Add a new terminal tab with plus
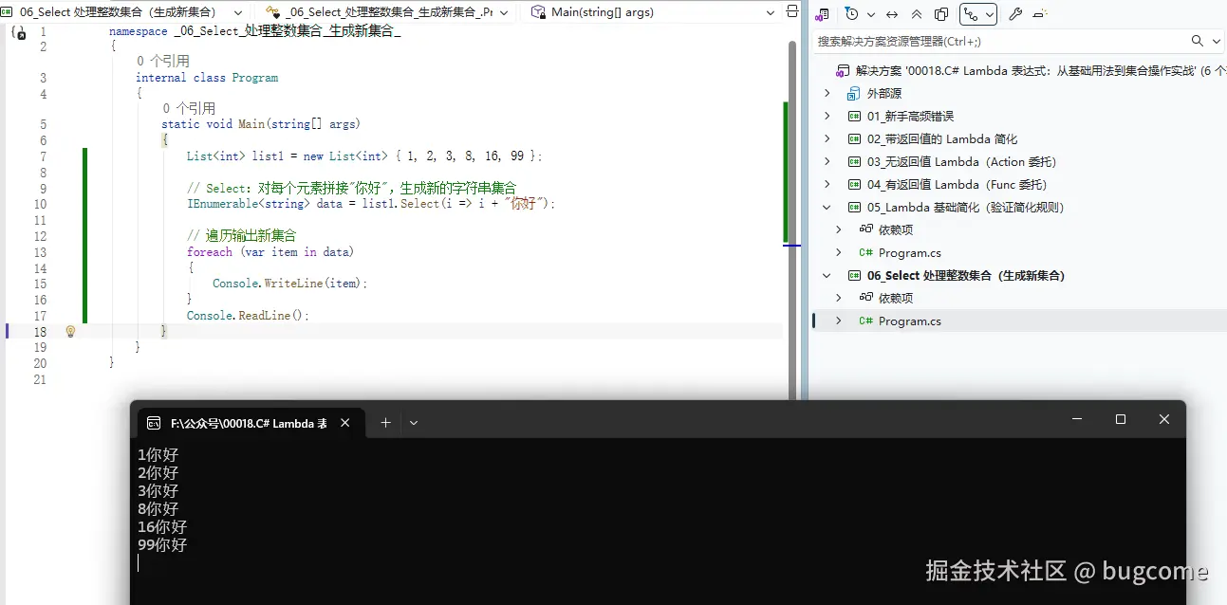Image resolution: width=1227 pixels, height=605 pixels. (385, 423)
